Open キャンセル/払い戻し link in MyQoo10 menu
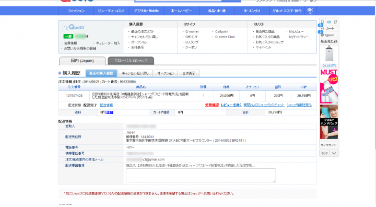Image resolution: width=376 pixels, height=207 pixels. coord(145,37)
